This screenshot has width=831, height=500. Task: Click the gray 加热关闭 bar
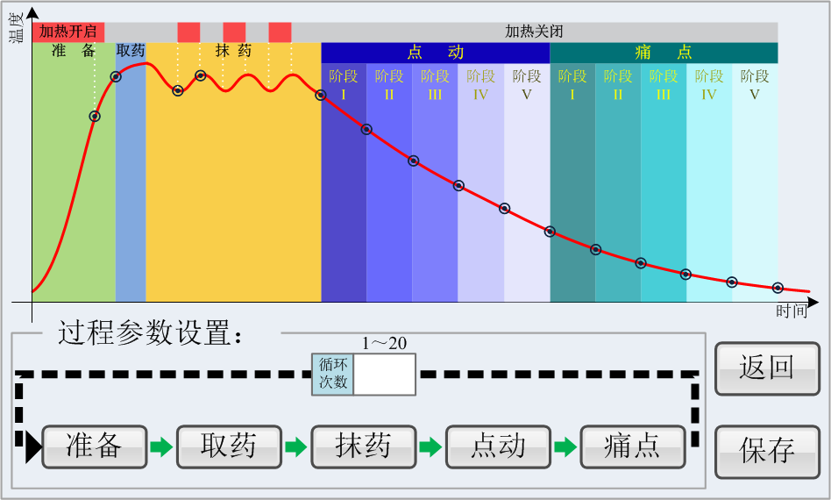coord(534,32)
